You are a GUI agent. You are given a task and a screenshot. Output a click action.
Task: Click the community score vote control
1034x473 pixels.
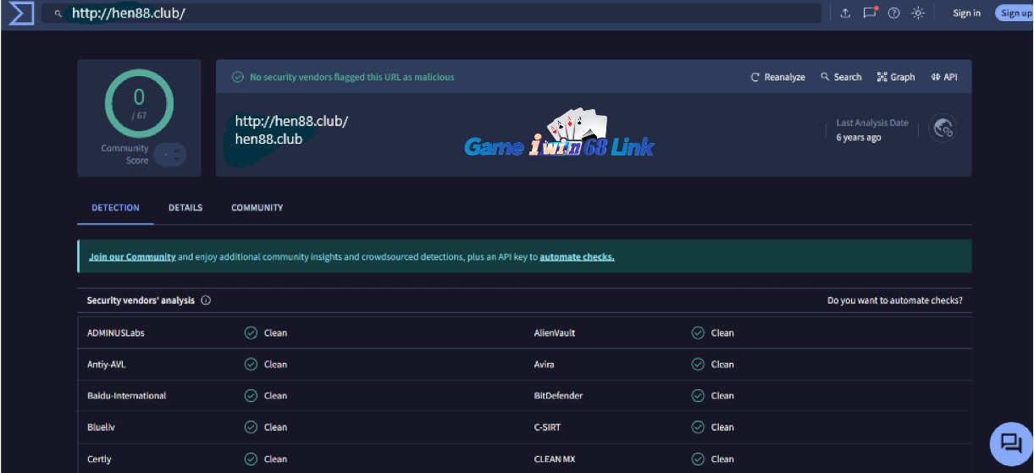coord(170,155)
